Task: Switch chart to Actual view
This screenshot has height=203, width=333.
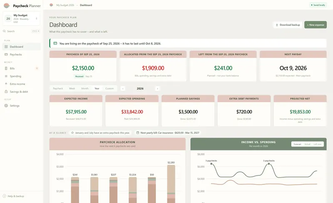Action: (x=307, y=144)
